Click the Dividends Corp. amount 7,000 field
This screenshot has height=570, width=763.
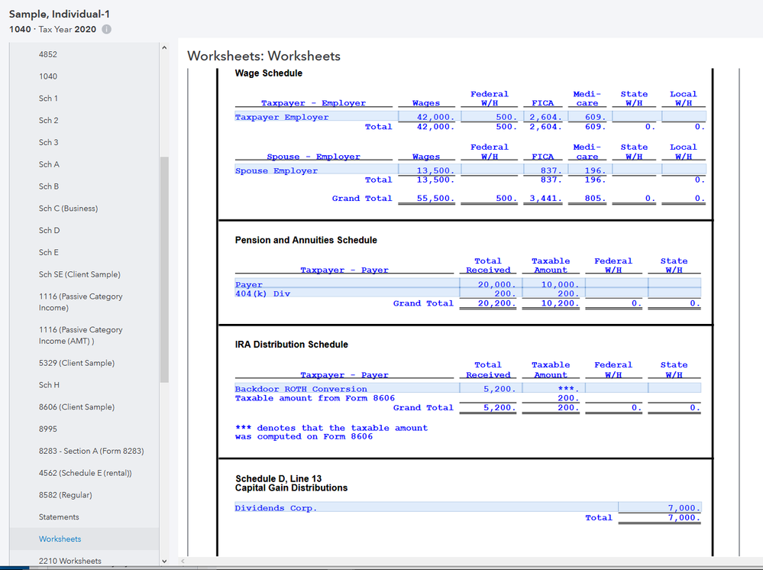[x=659, y=508]
